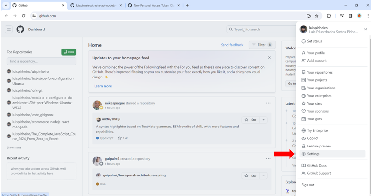The image size is (371, 196).
Task: Open a new browser tab
Action: pos(187,5)
